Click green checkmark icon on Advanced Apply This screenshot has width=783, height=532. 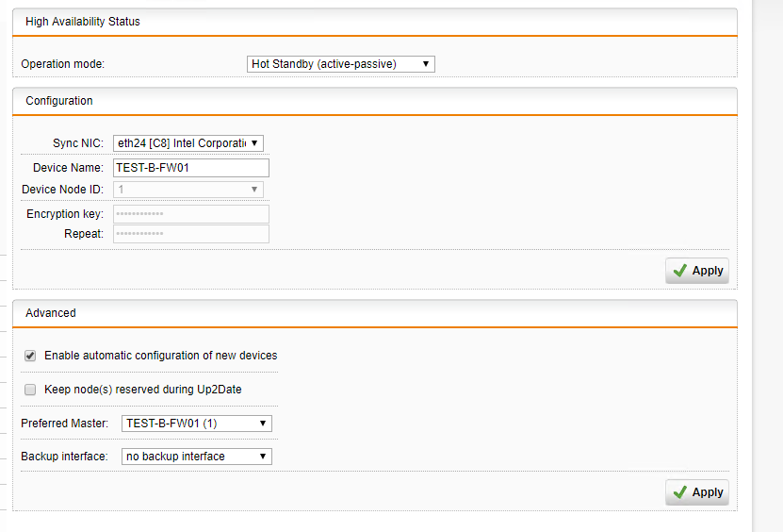tap(680, 492)
